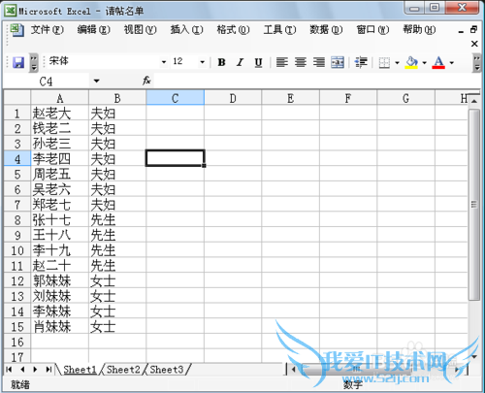
Task: Click vertical scrollbar down arrow
Action: [x=474, y=356]
